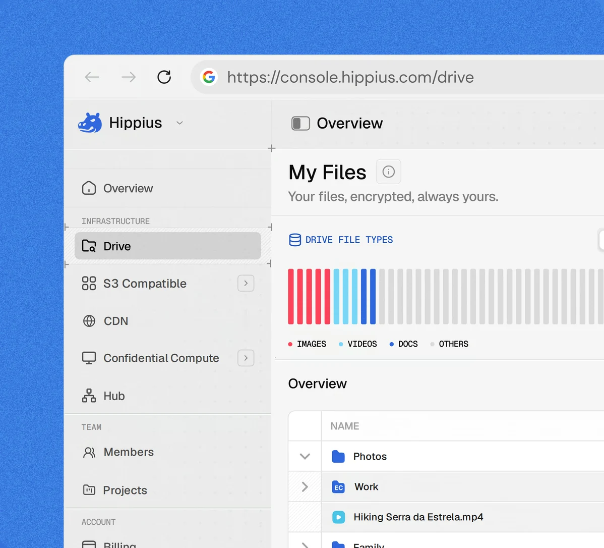Click the browser forward arrow

click(128, 77)
